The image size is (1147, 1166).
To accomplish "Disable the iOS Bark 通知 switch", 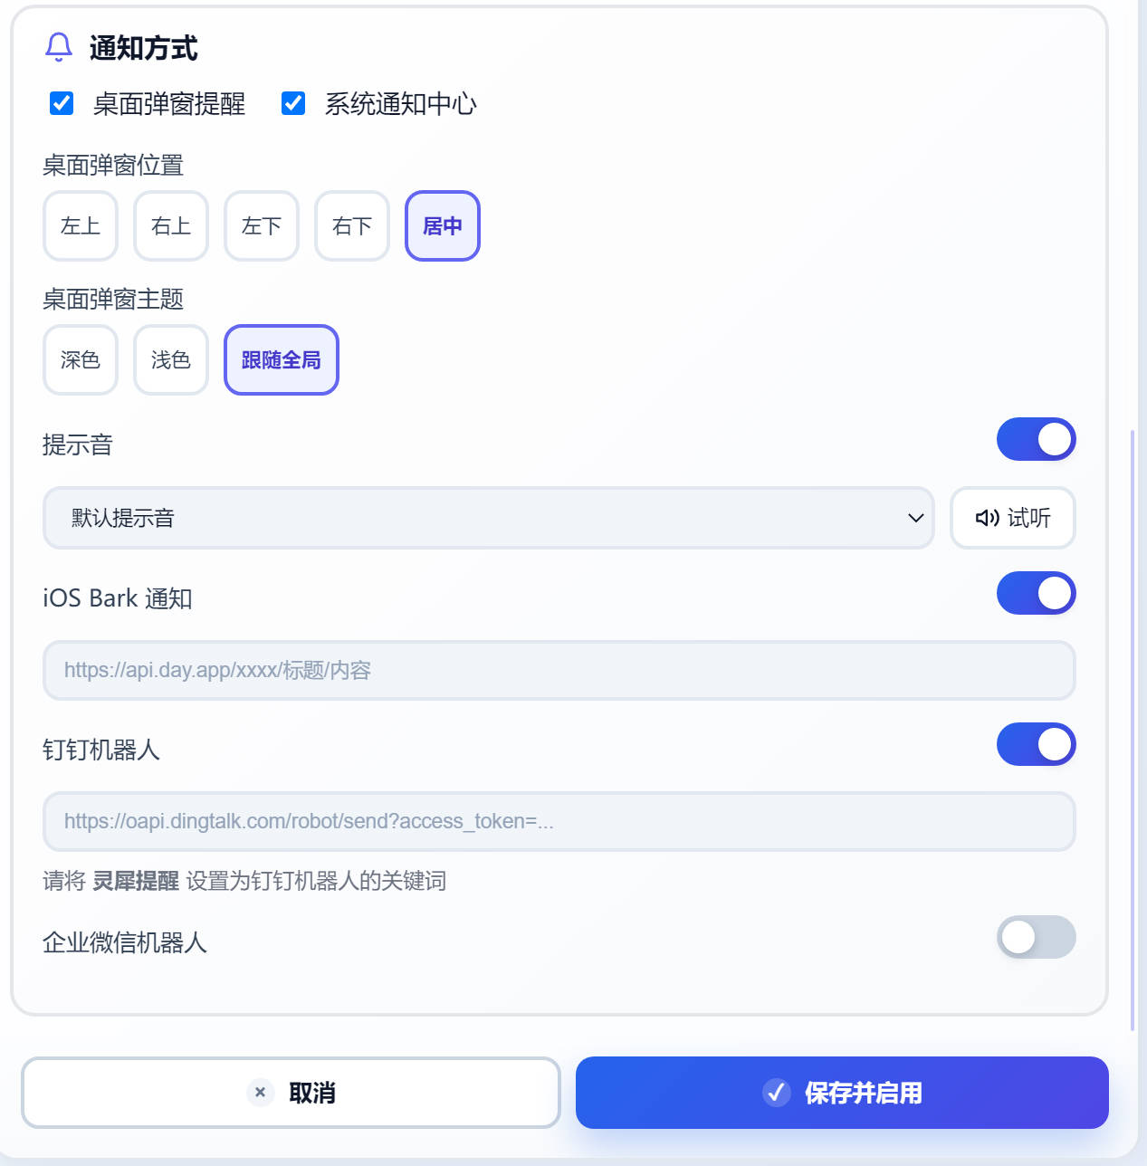I will [x=1036, y=593].
